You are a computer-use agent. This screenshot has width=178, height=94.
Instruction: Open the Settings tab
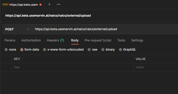tap(137, 40)
